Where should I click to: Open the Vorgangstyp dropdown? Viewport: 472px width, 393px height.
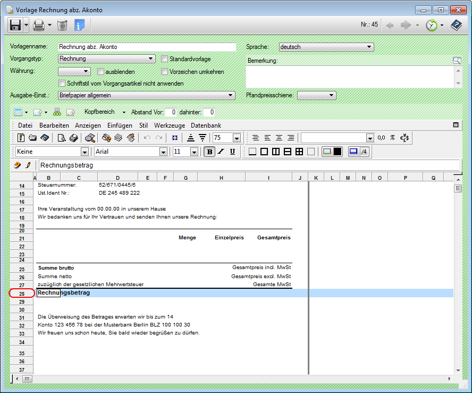click(x=151, y=59)
